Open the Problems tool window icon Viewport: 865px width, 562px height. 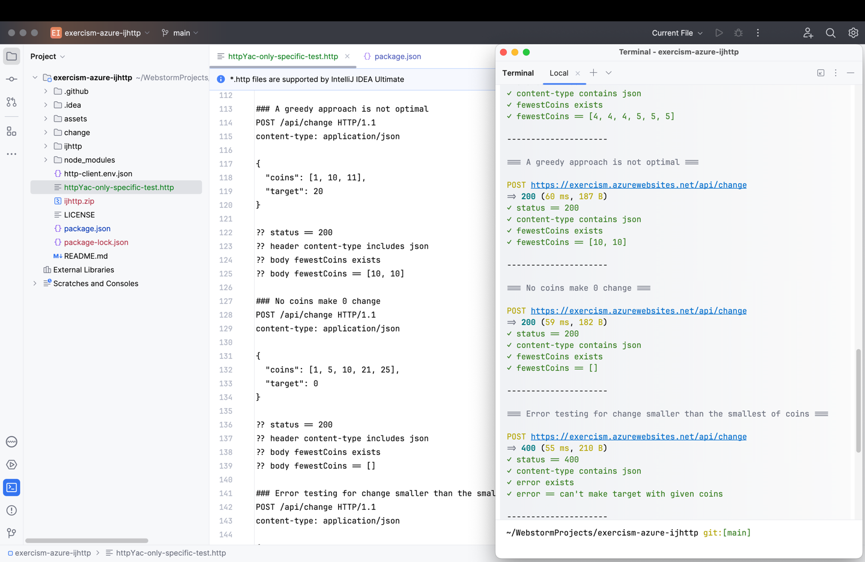pyautogui.click(x=11, y=510)
